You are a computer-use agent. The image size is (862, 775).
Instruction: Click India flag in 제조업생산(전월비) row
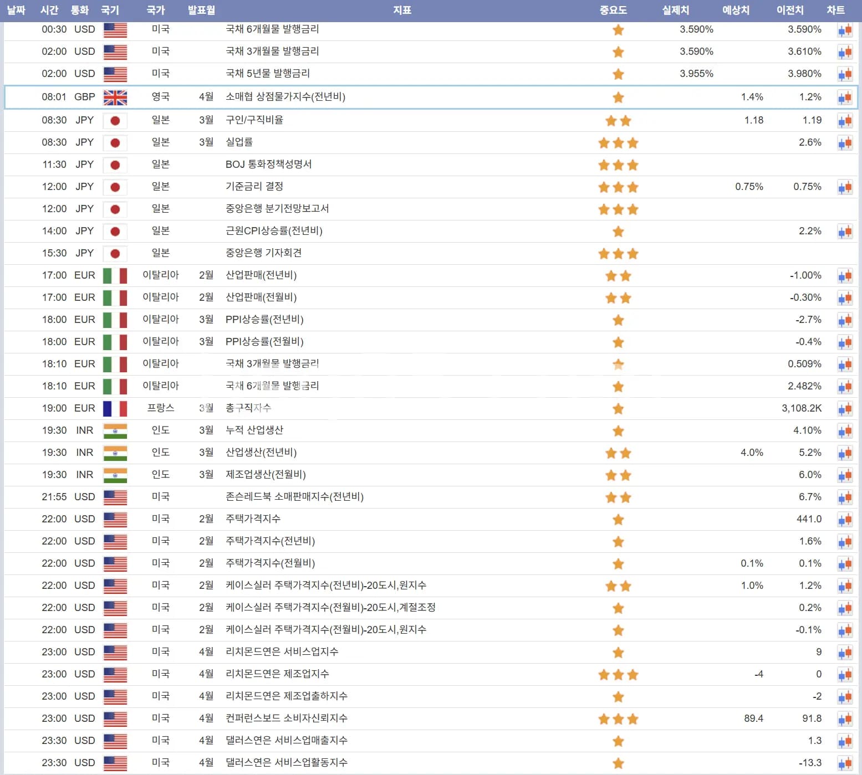click(x=115, y=475)
